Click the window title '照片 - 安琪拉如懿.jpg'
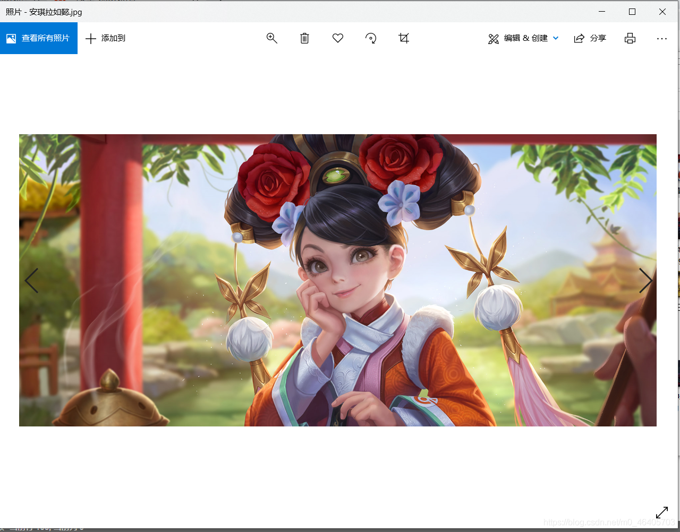 (44, 12)
